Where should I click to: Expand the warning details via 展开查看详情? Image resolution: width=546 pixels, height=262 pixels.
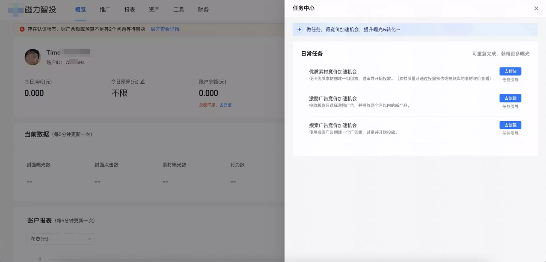[164, 29]
